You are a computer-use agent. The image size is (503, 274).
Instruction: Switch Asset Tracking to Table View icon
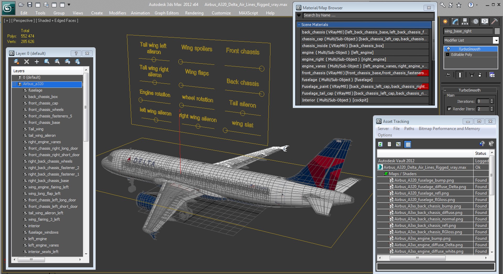click(x=408, y=144)
